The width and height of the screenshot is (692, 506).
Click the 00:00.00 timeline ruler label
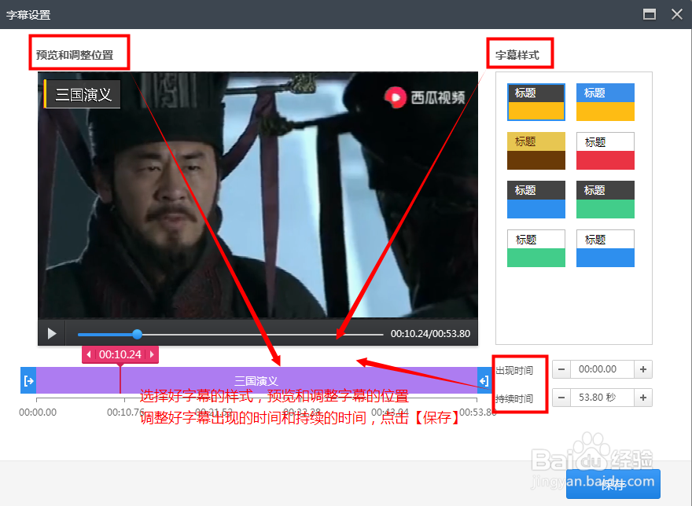point(38,412)
